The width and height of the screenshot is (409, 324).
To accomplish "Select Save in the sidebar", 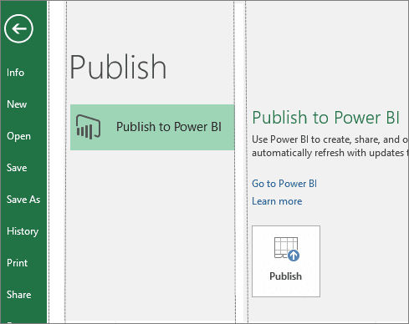I will click(x=17, y=168).
